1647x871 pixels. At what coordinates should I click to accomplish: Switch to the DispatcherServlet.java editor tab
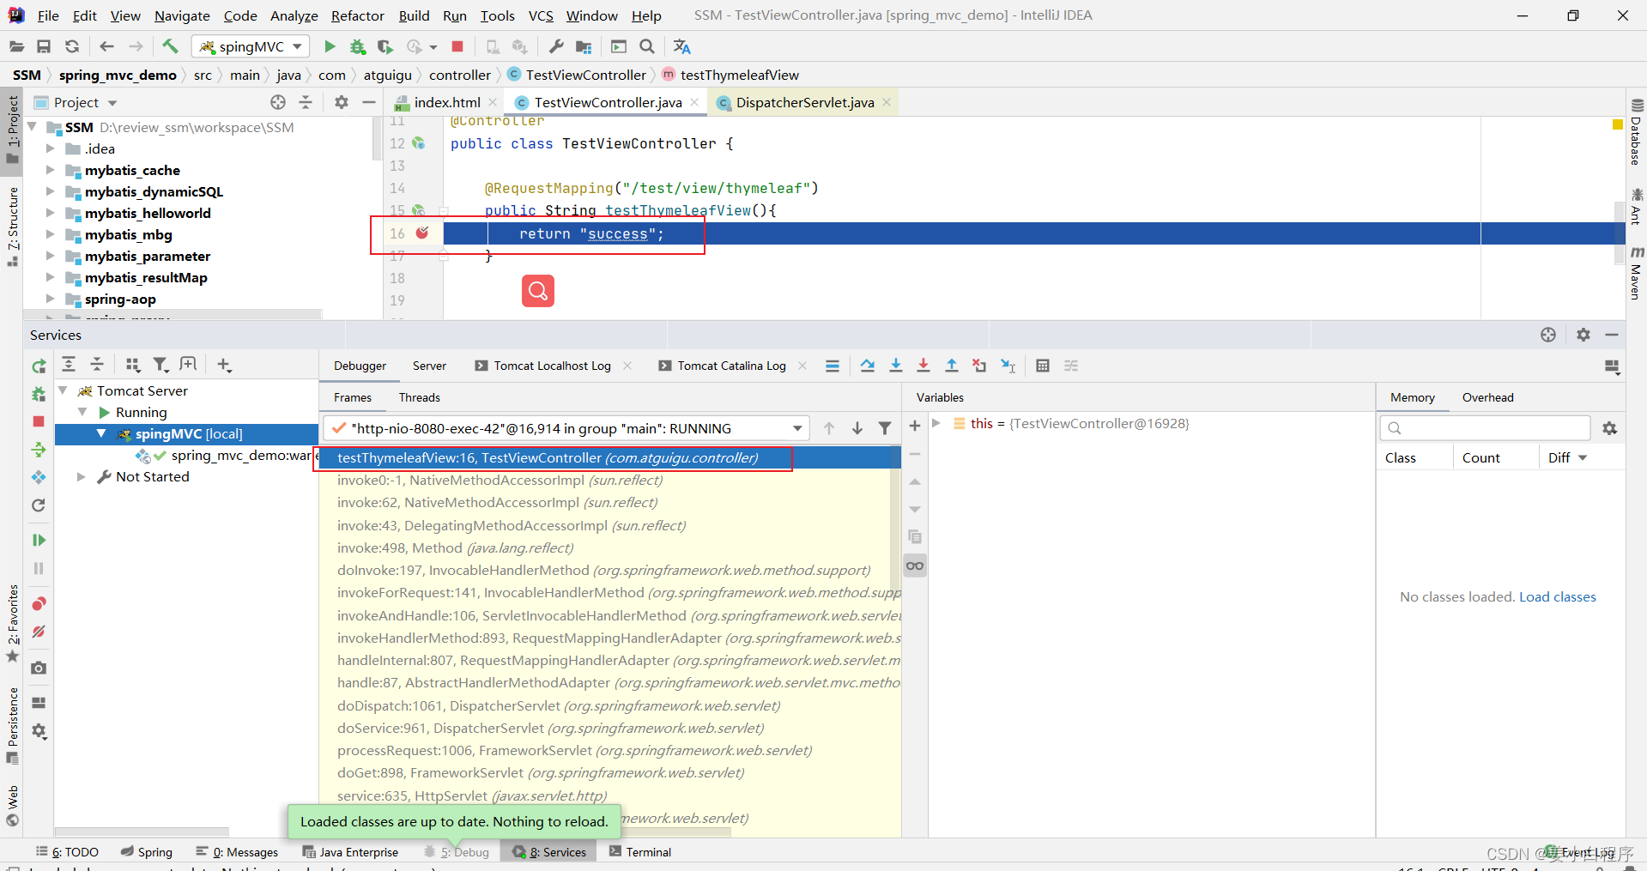[805, 102]
